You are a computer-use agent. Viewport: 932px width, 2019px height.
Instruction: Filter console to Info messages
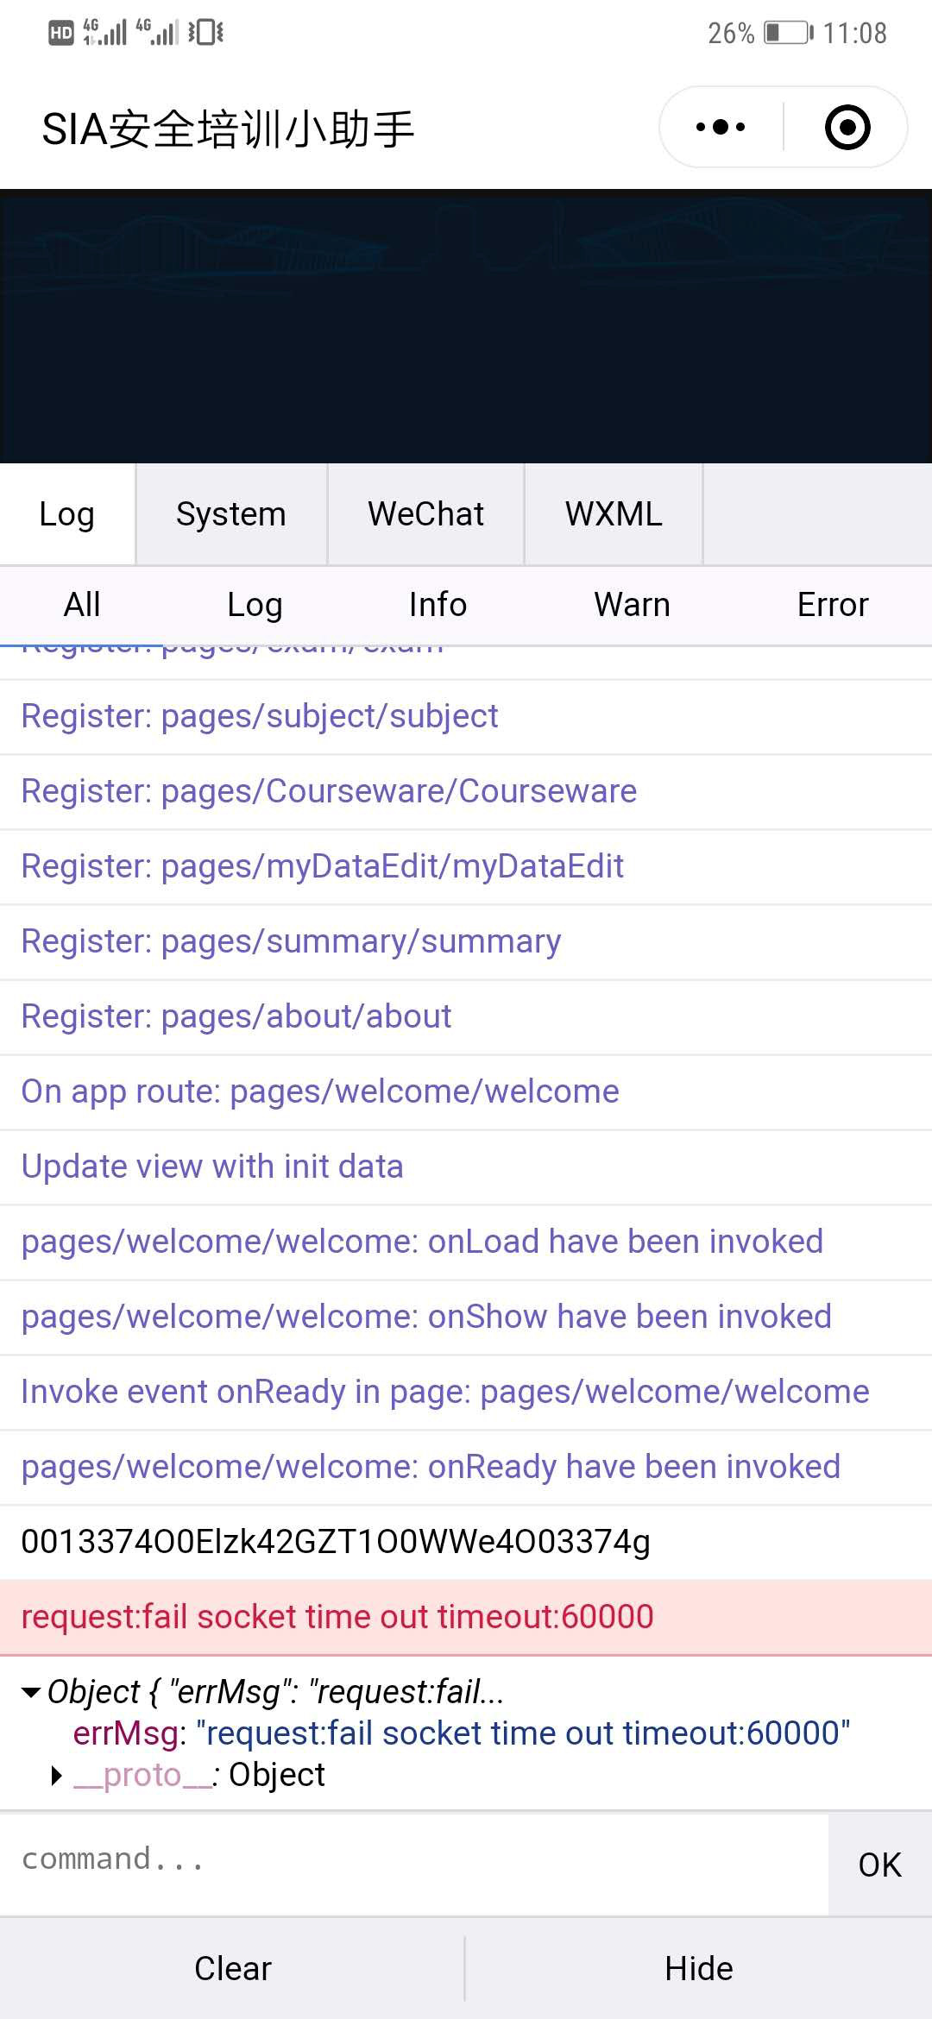[438, 605]
